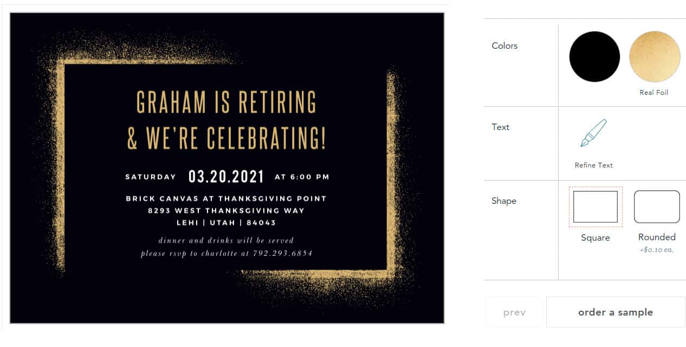Select the SATURDAY text on invitation
The height and width of the screenshot is (347, 686).
pyautogui.click(x=151, y=177)
